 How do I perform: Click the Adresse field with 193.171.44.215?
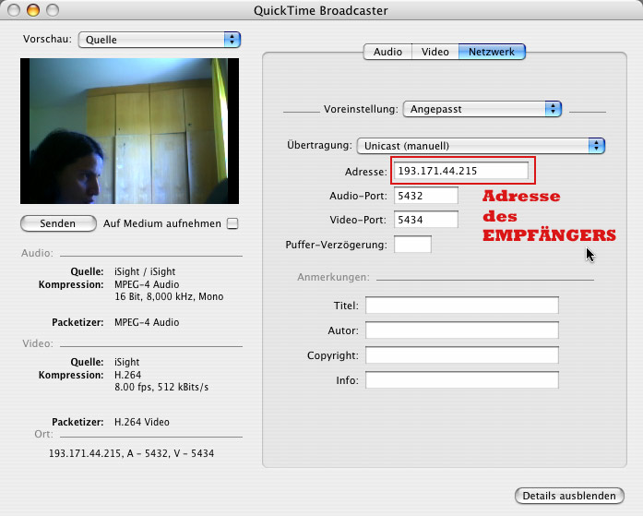(x=461, y=171)
